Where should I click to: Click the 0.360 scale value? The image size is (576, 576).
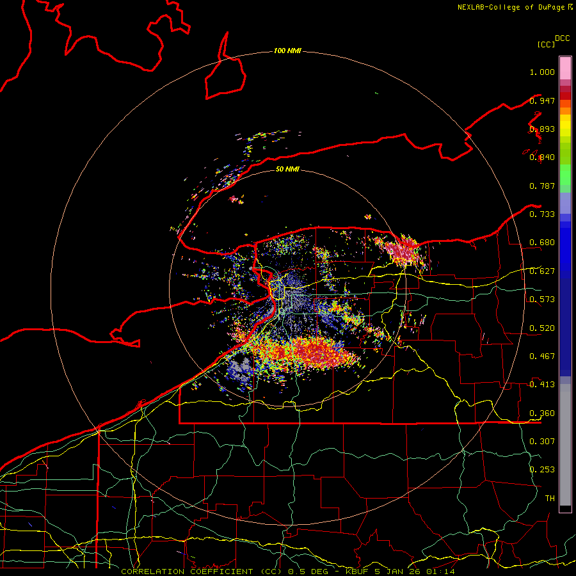tap(542, 413)
